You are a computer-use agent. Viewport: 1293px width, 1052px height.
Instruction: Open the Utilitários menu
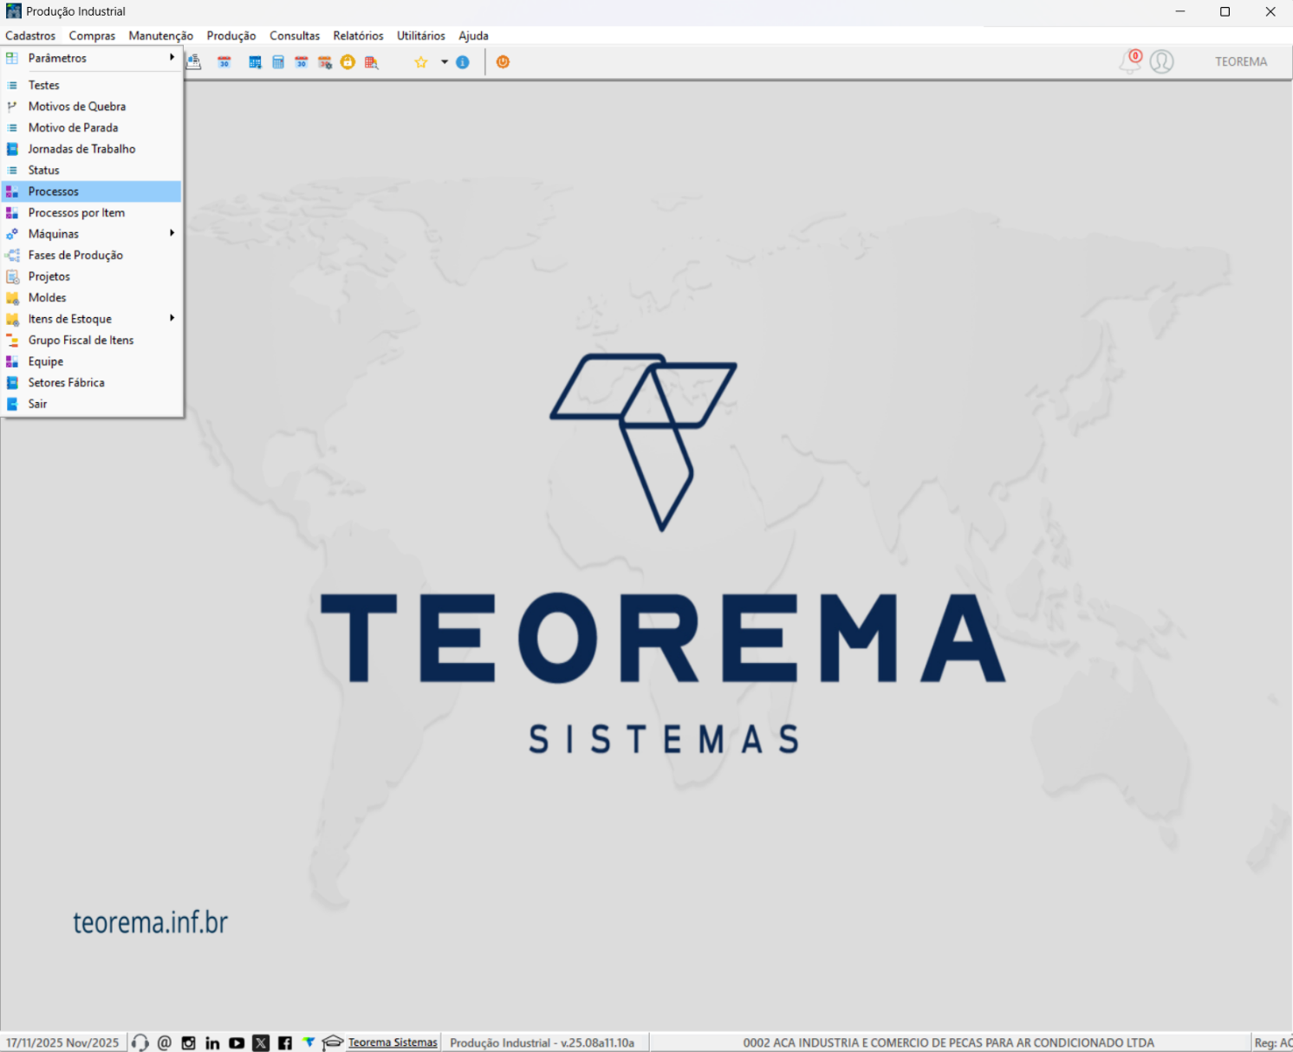[421, 36]
